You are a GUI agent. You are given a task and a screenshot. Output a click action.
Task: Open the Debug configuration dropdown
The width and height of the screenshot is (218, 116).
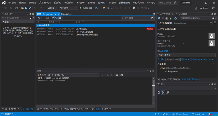pyautogui.click(x=53, y=8)
